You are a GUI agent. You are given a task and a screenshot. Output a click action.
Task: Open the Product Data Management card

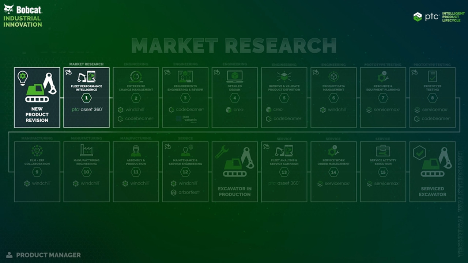click(333, 98)
